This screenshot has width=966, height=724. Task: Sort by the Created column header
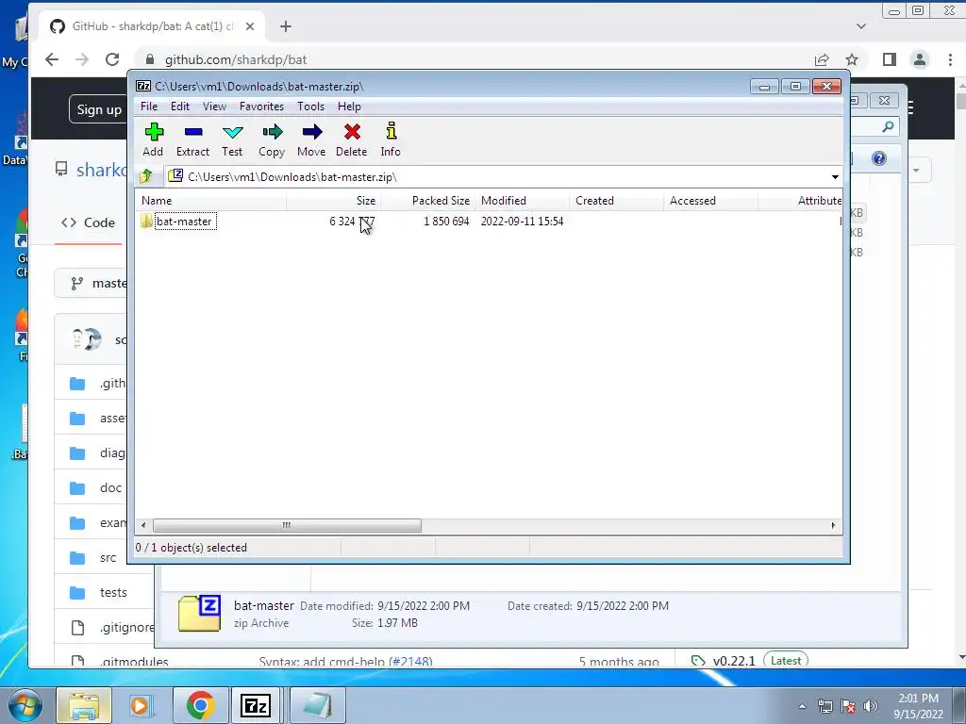pyautogui.click(x=616, y=201)
